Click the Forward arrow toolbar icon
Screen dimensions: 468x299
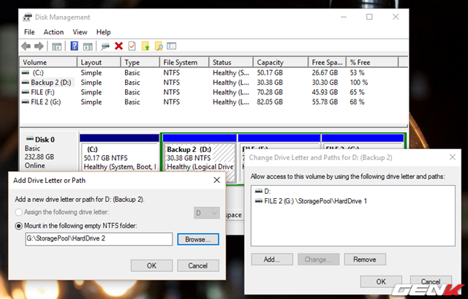click(x=39, y=46)
